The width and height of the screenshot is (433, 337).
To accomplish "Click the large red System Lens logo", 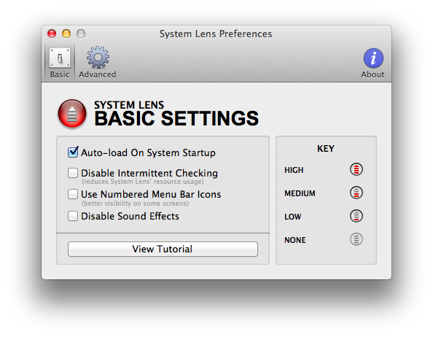I will point(72,114).
